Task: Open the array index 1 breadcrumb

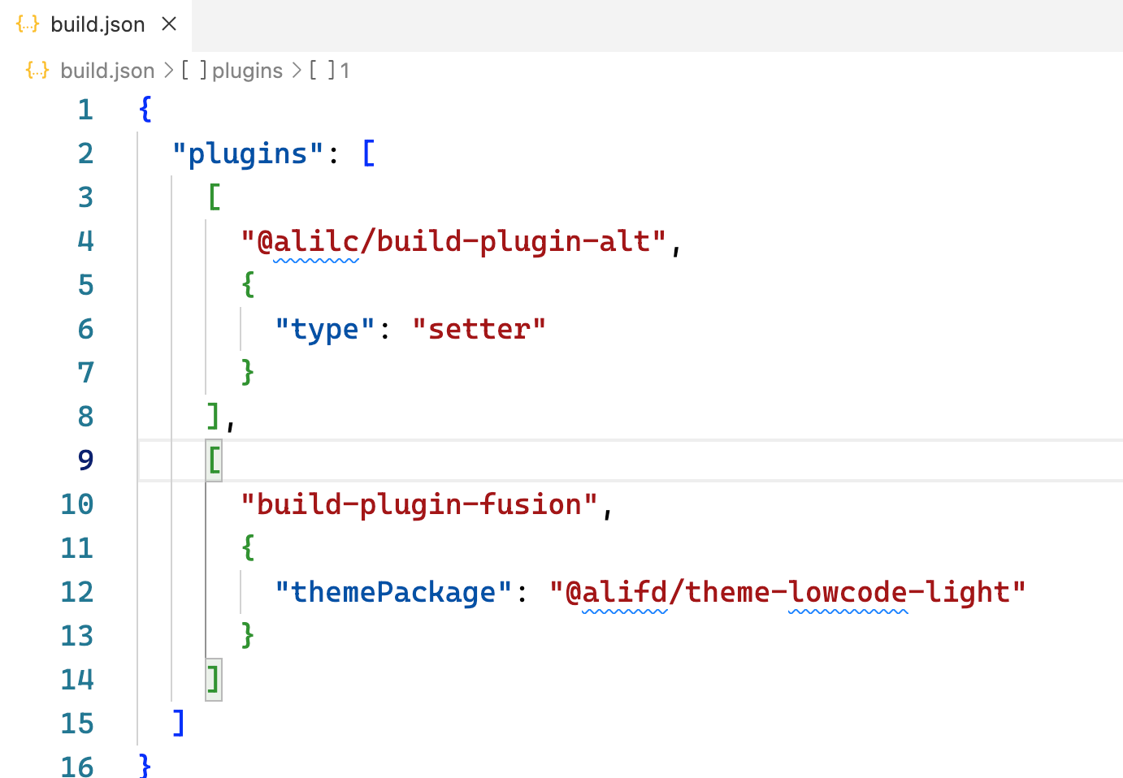Action: [345, 71]
